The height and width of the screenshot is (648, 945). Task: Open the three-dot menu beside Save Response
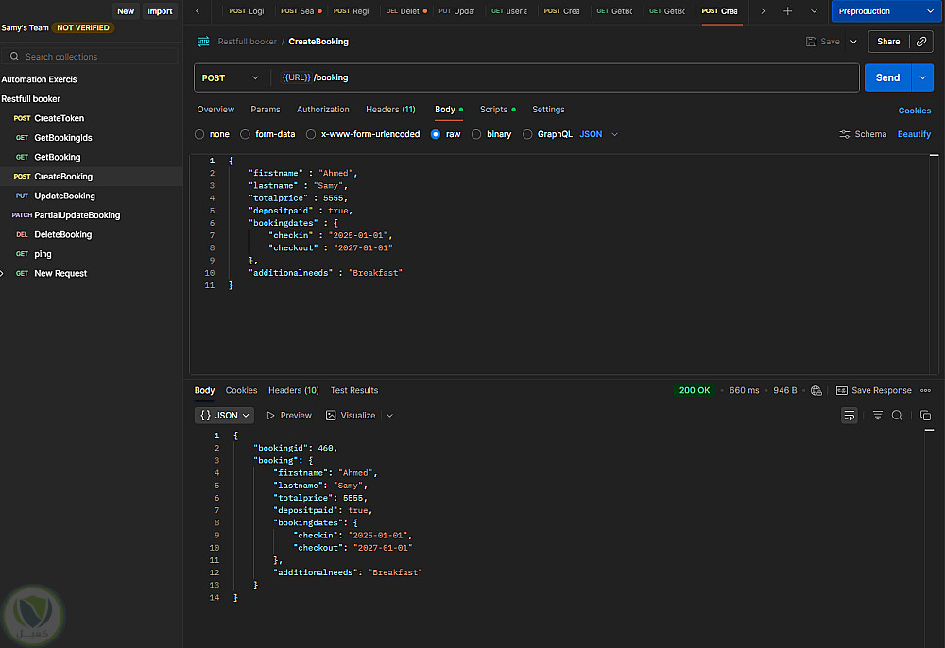926,390
